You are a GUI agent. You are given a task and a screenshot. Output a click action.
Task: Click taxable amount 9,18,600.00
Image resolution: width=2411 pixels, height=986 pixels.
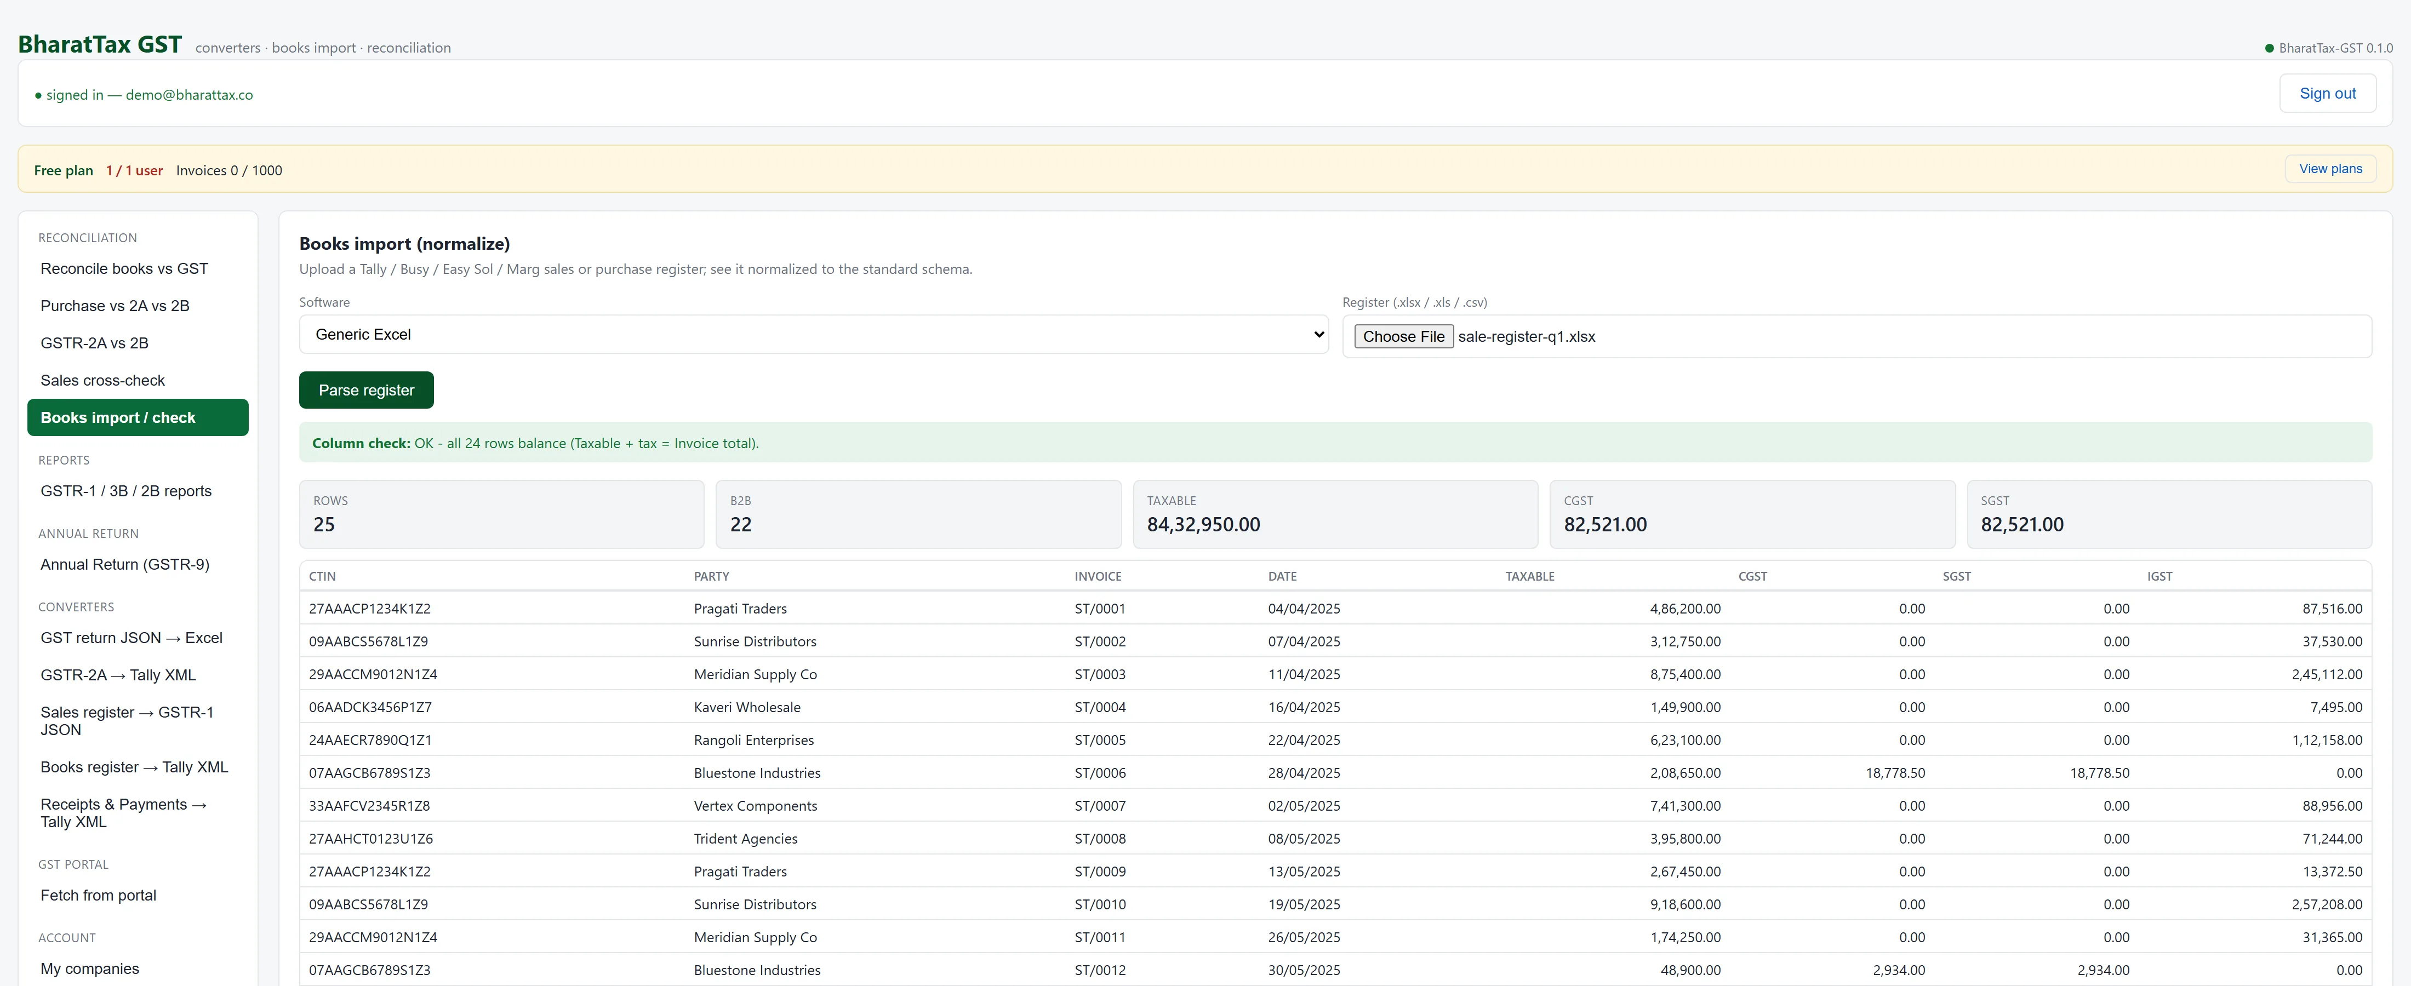click(1685, 904)
